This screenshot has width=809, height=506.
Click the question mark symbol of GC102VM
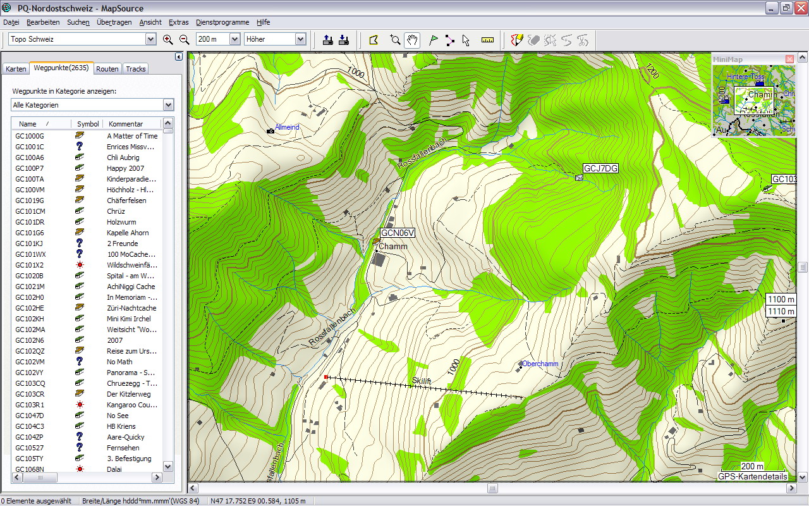(x=80, y=362)
